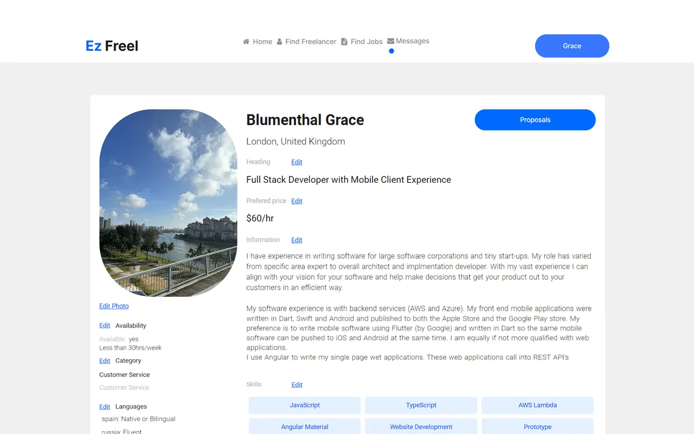Screen dimensions: 694x434
Task: Edit the Information section
Action: 297,240
